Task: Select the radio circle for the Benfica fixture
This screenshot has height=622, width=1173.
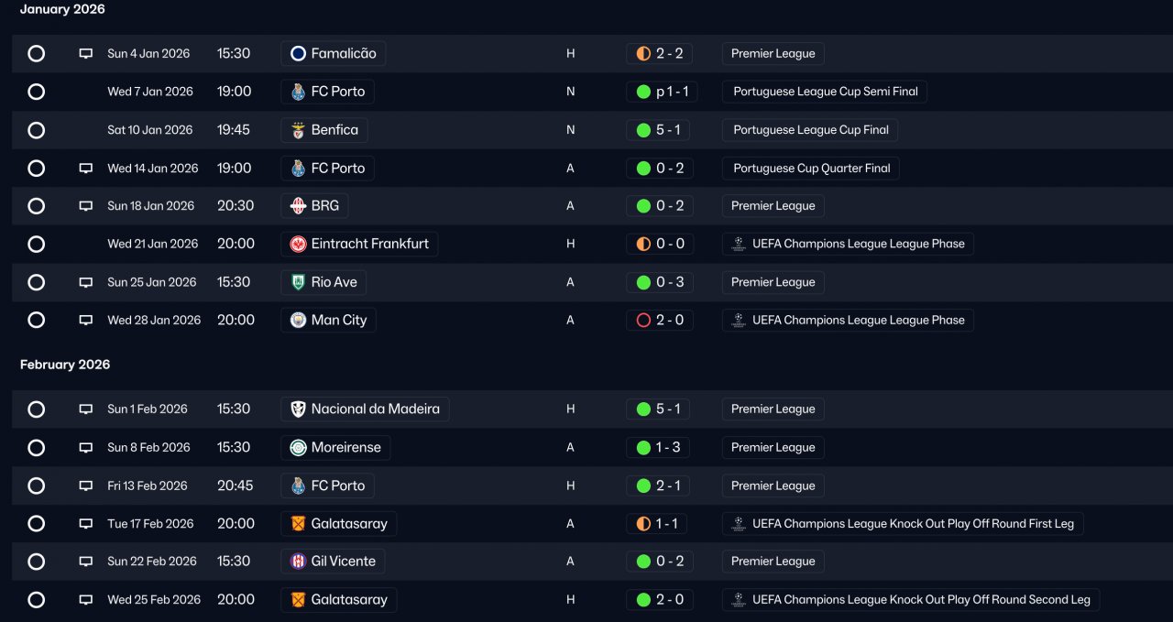Action: pyautogui.click(x=36, y=130)
